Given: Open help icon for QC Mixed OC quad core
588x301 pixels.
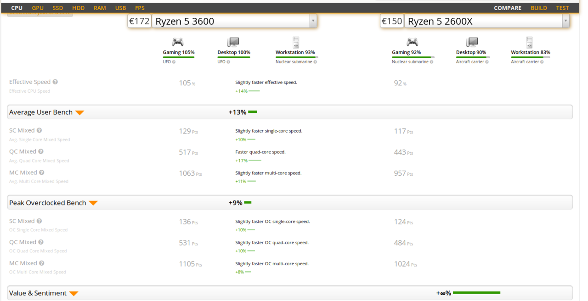Looking at the screenshot, I should coord(41,242).
